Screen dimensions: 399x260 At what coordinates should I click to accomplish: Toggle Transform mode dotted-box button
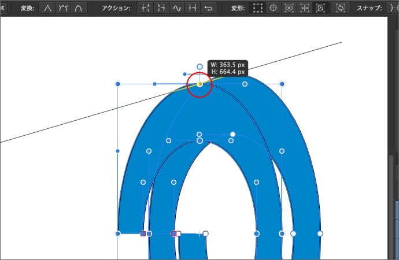[x=258, y=9]
